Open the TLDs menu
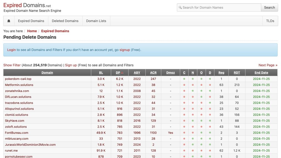 270,21
